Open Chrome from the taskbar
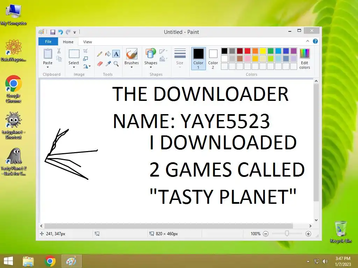358x268 pixels. click(x=50, y=261)
